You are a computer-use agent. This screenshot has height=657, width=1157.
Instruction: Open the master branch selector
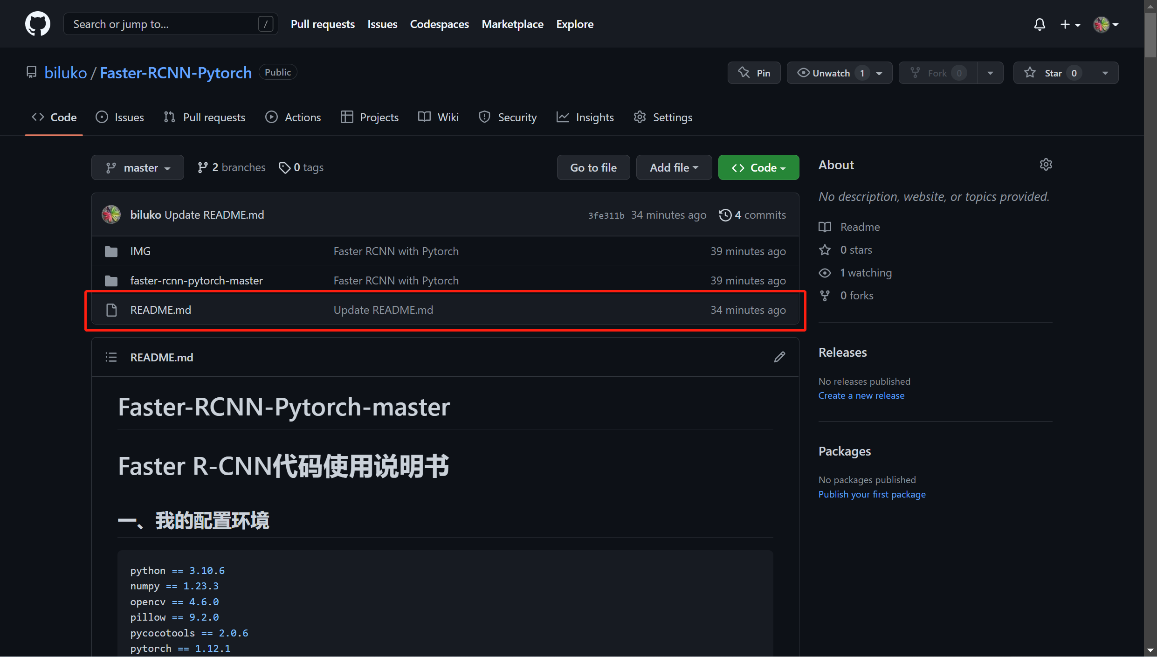(138, 167)
